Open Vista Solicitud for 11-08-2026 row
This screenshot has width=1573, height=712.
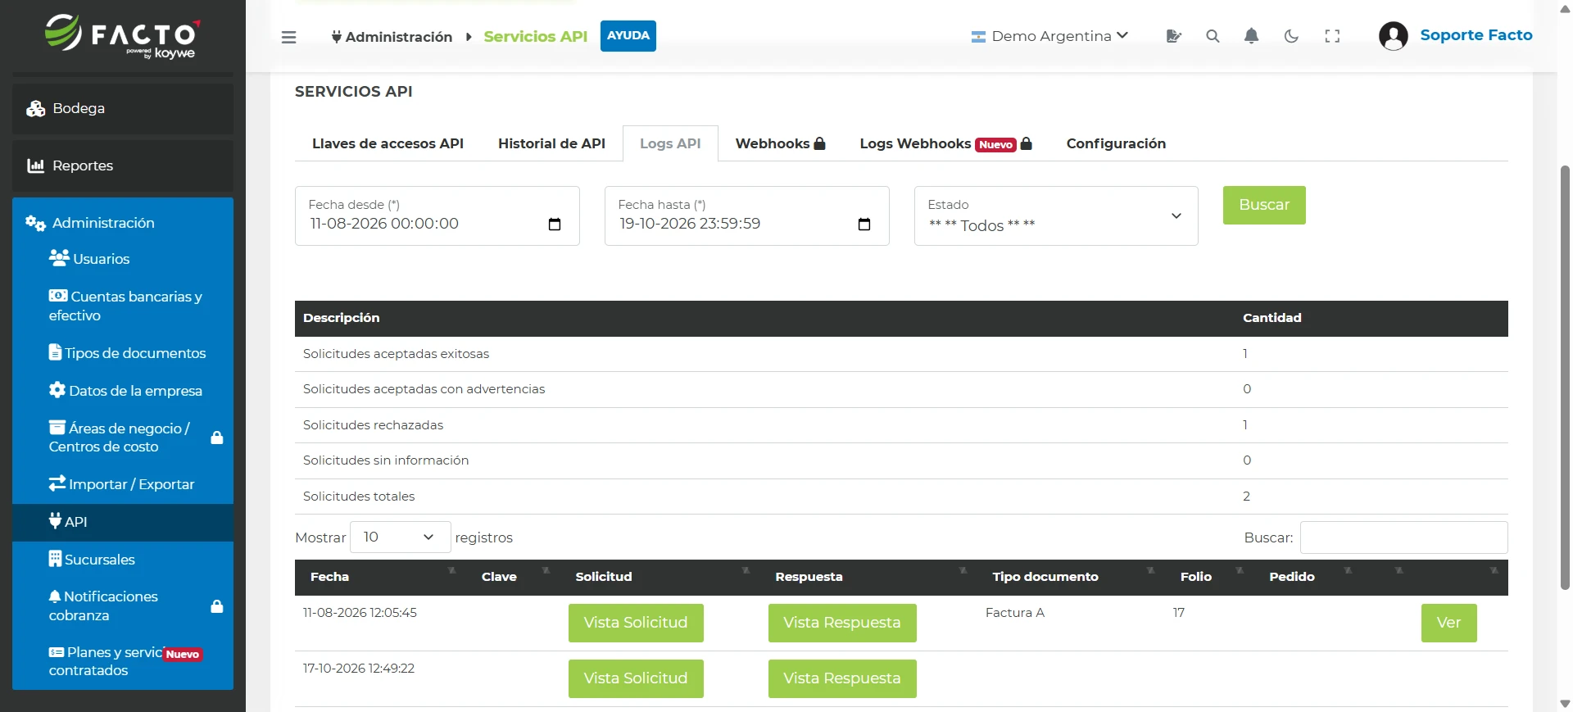click(636, 623)
